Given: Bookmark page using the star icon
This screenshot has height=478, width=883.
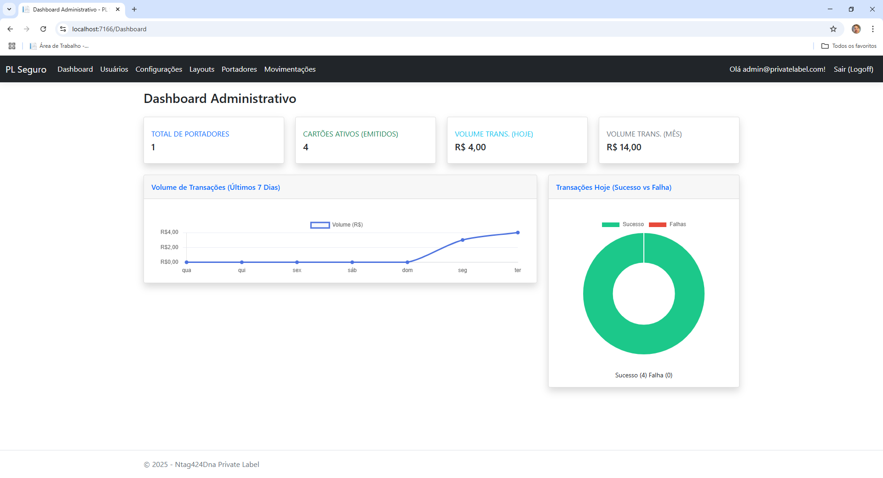Looking at the screenshot, I should point(833,29).
